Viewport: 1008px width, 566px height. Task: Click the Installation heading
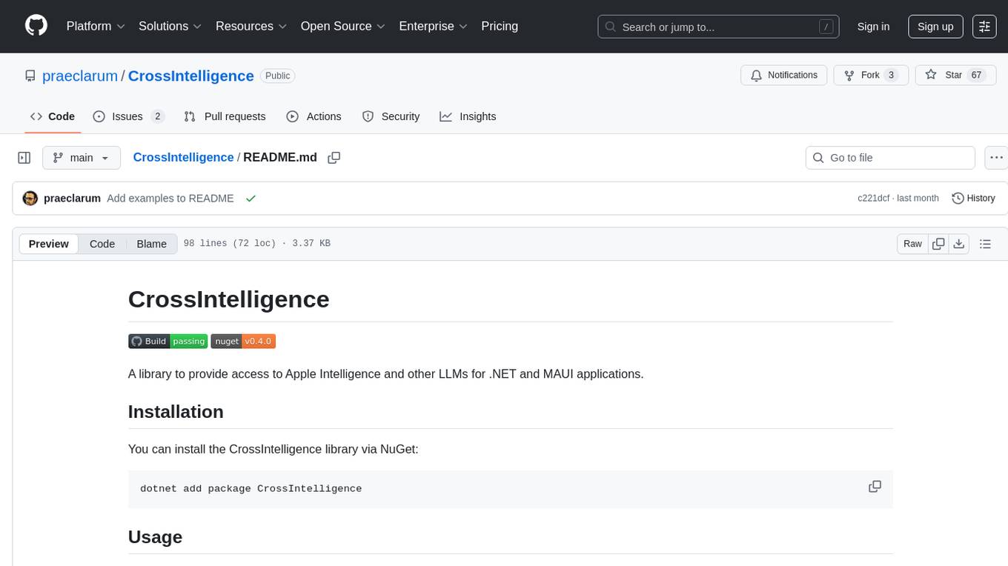176,412
